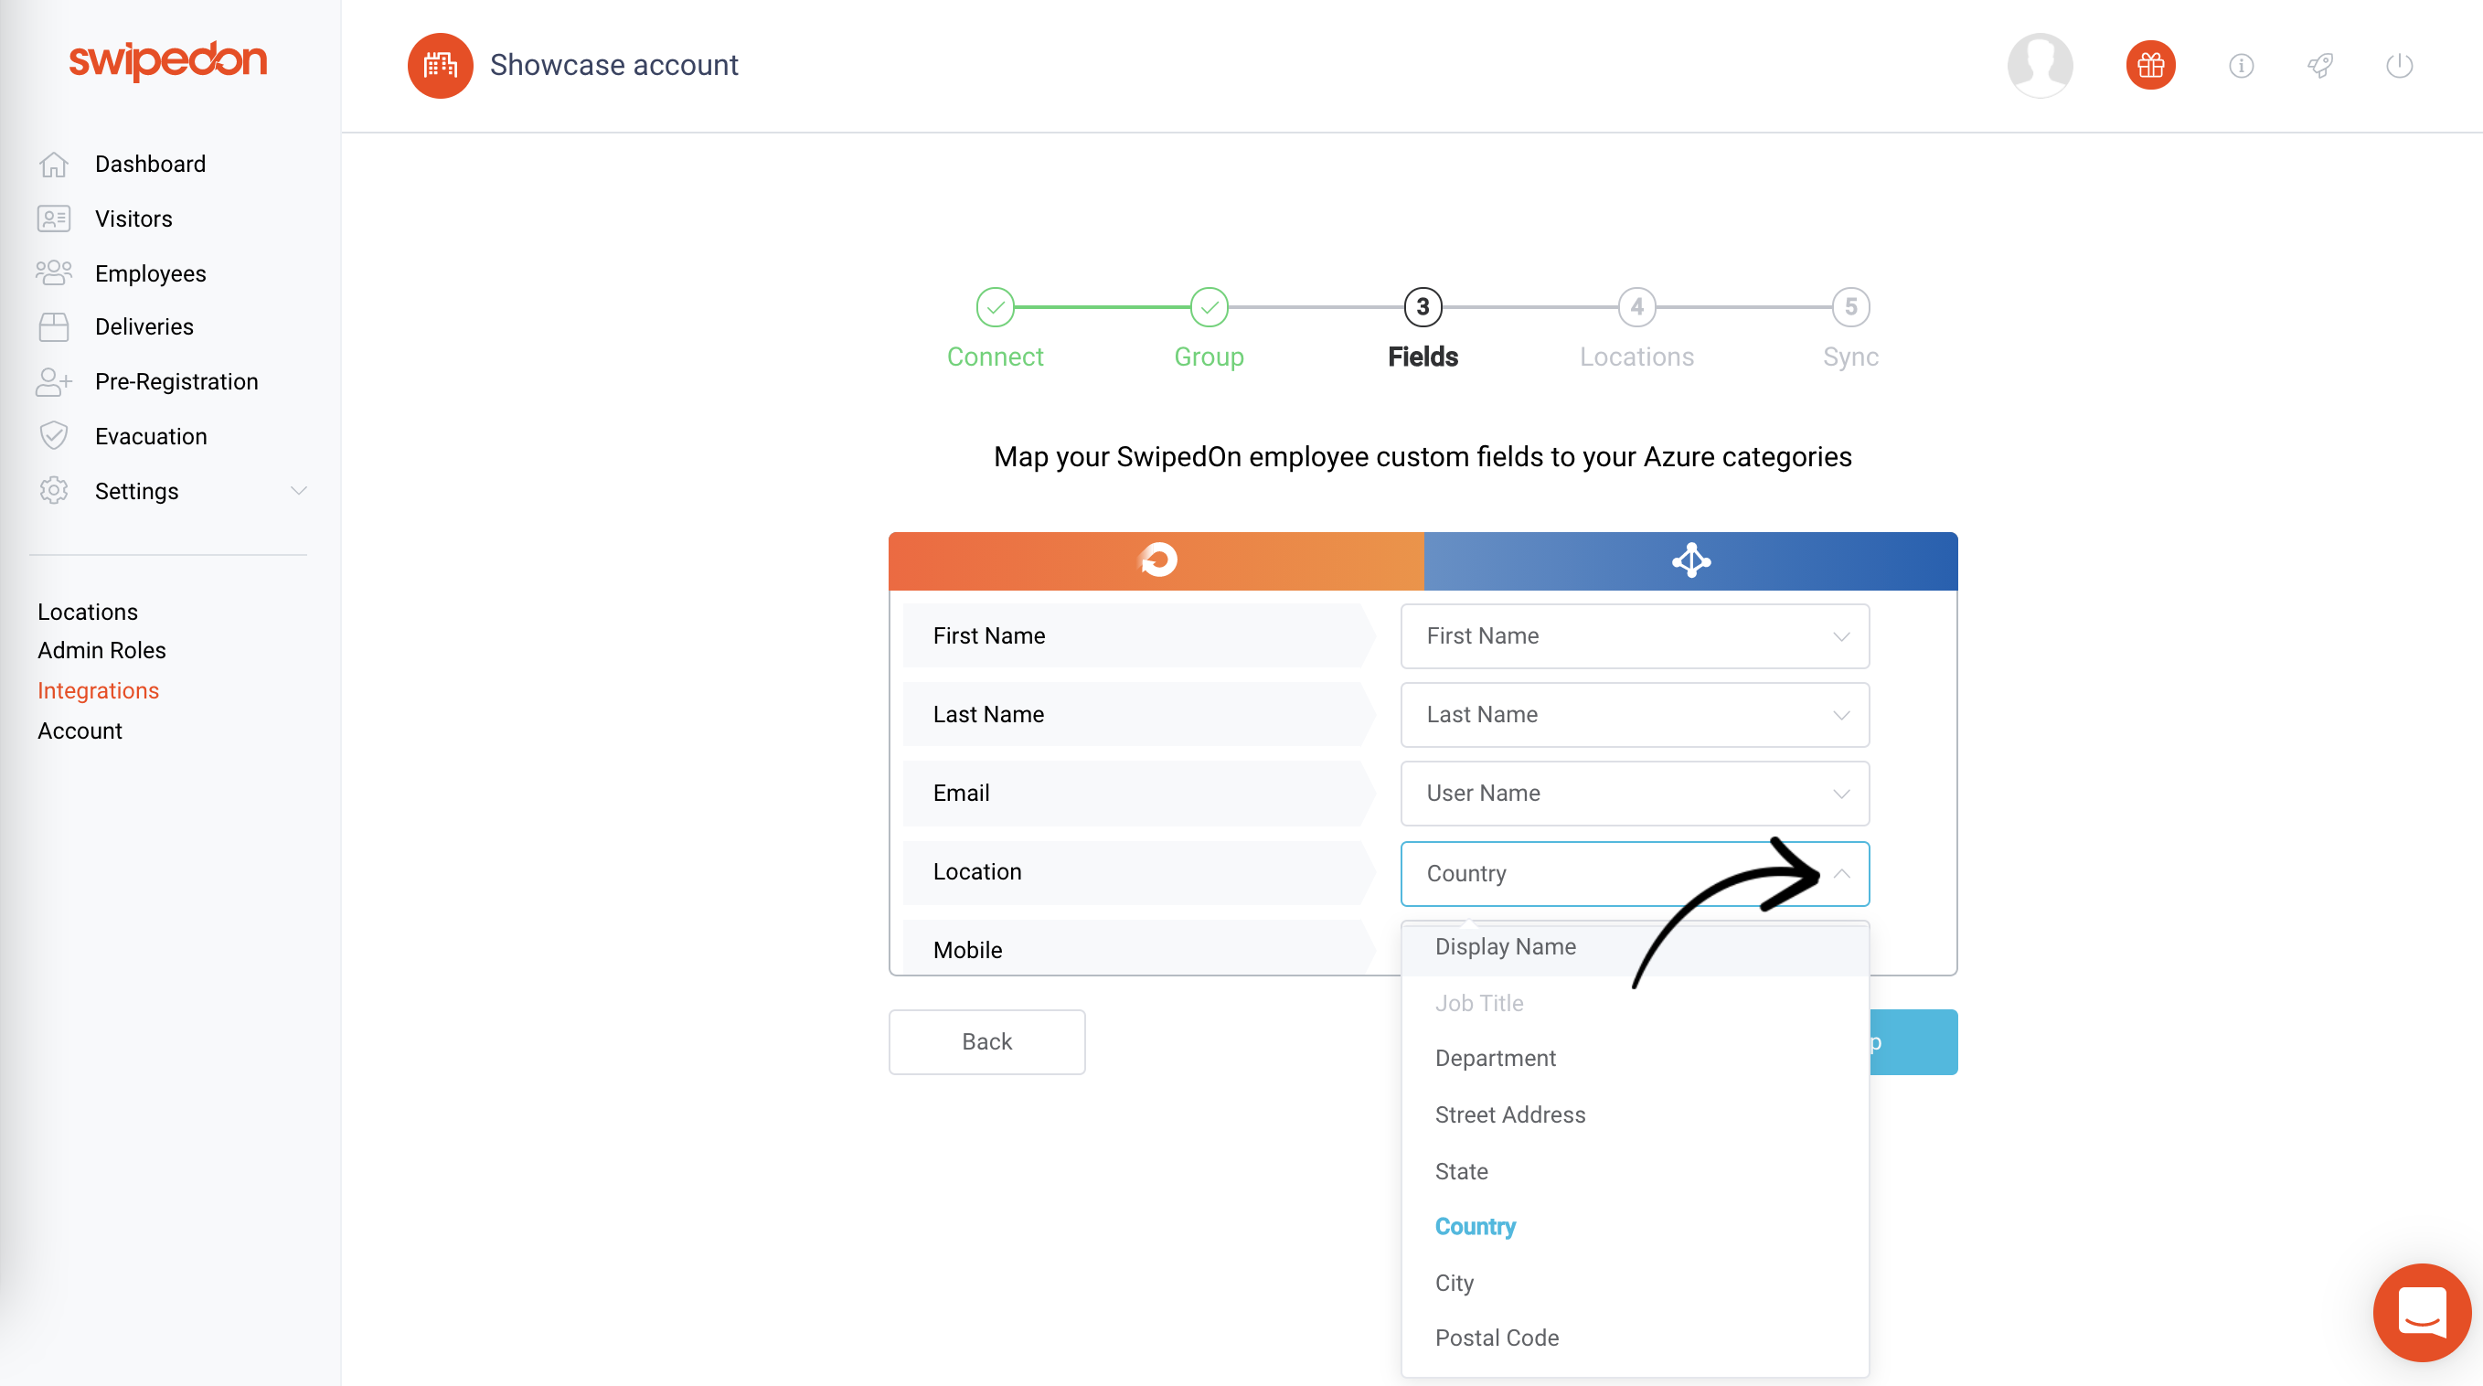The image size is (2483, 1386).
Task: Pick City from the dropdown list
Action: pyautogui.click(x=1635, y=1283)
